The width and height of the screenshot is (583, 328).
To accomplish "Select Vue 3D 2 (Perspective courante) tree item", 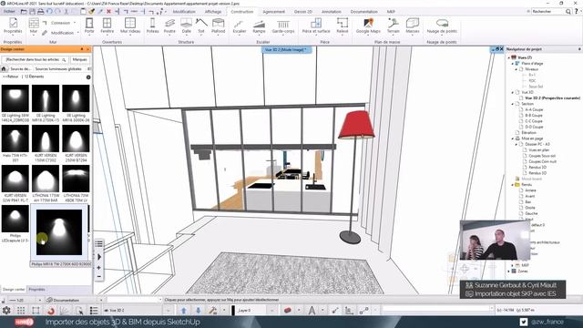I will point(552,98).
